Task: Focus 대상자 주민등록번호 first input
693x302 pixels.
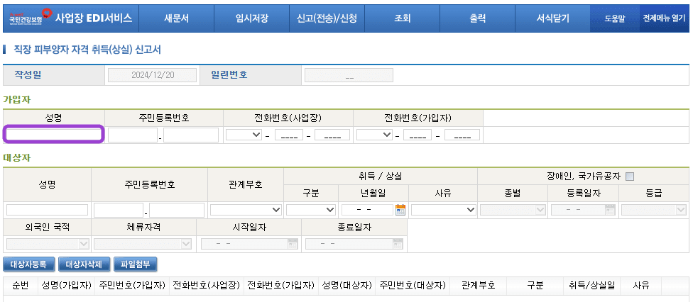Action: click(x=119, y=210)
